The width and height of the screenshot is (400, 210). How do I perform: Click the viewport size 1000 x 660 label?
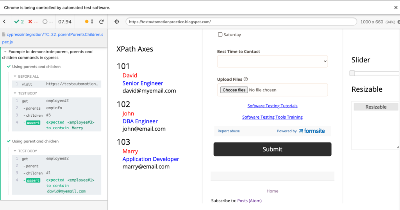coord(372,22)
